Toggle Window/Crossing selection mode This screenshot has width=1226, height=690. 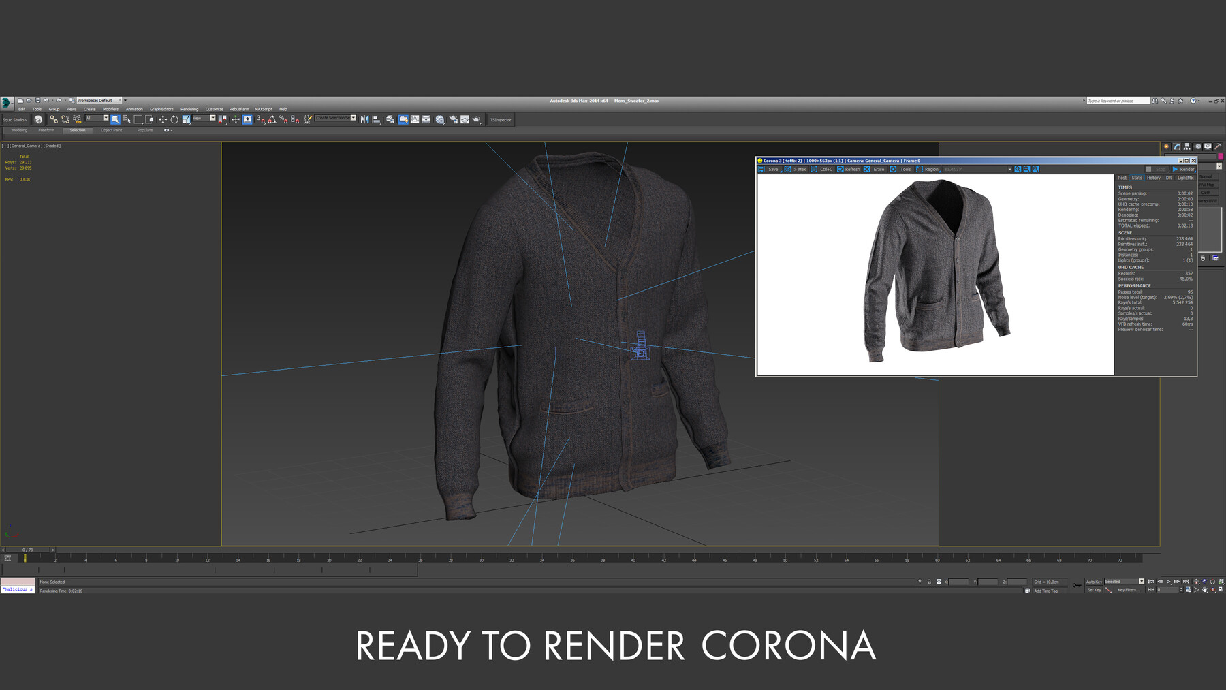coord(151,119)
